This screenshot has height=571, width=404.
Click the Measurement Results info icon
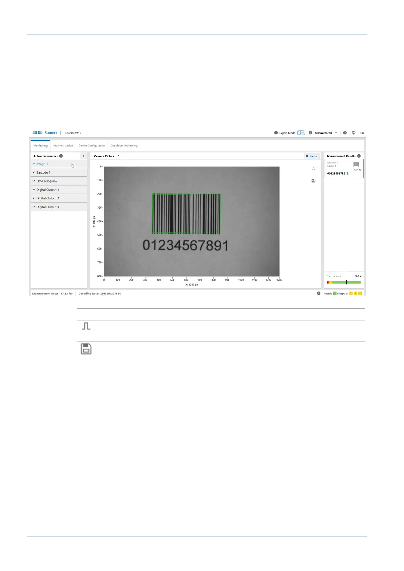point(359,156)
